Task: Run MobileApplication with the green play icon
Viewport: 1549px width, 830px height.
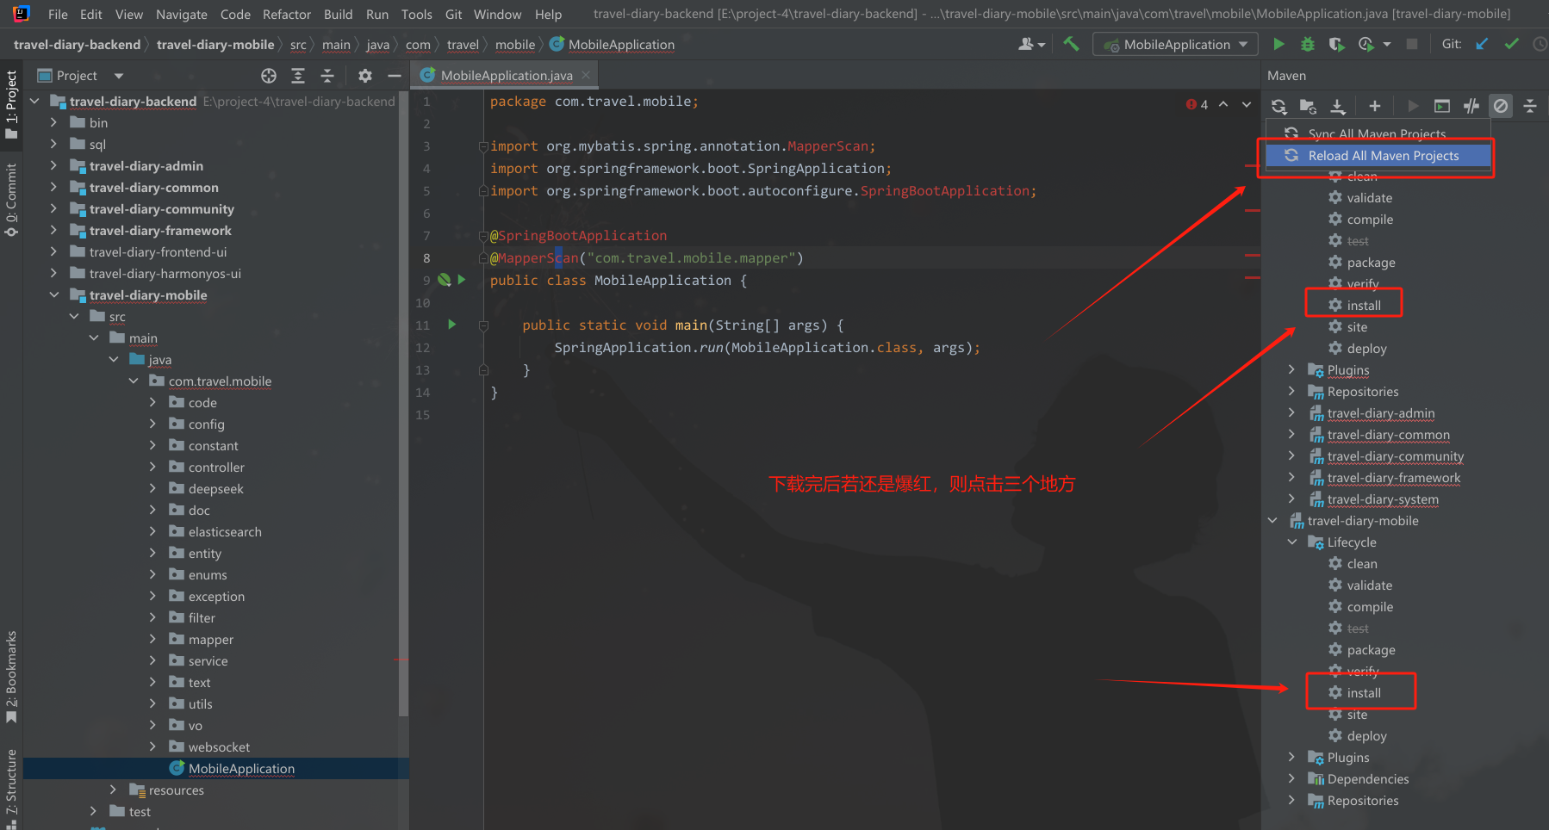Action: (1279, 44)
